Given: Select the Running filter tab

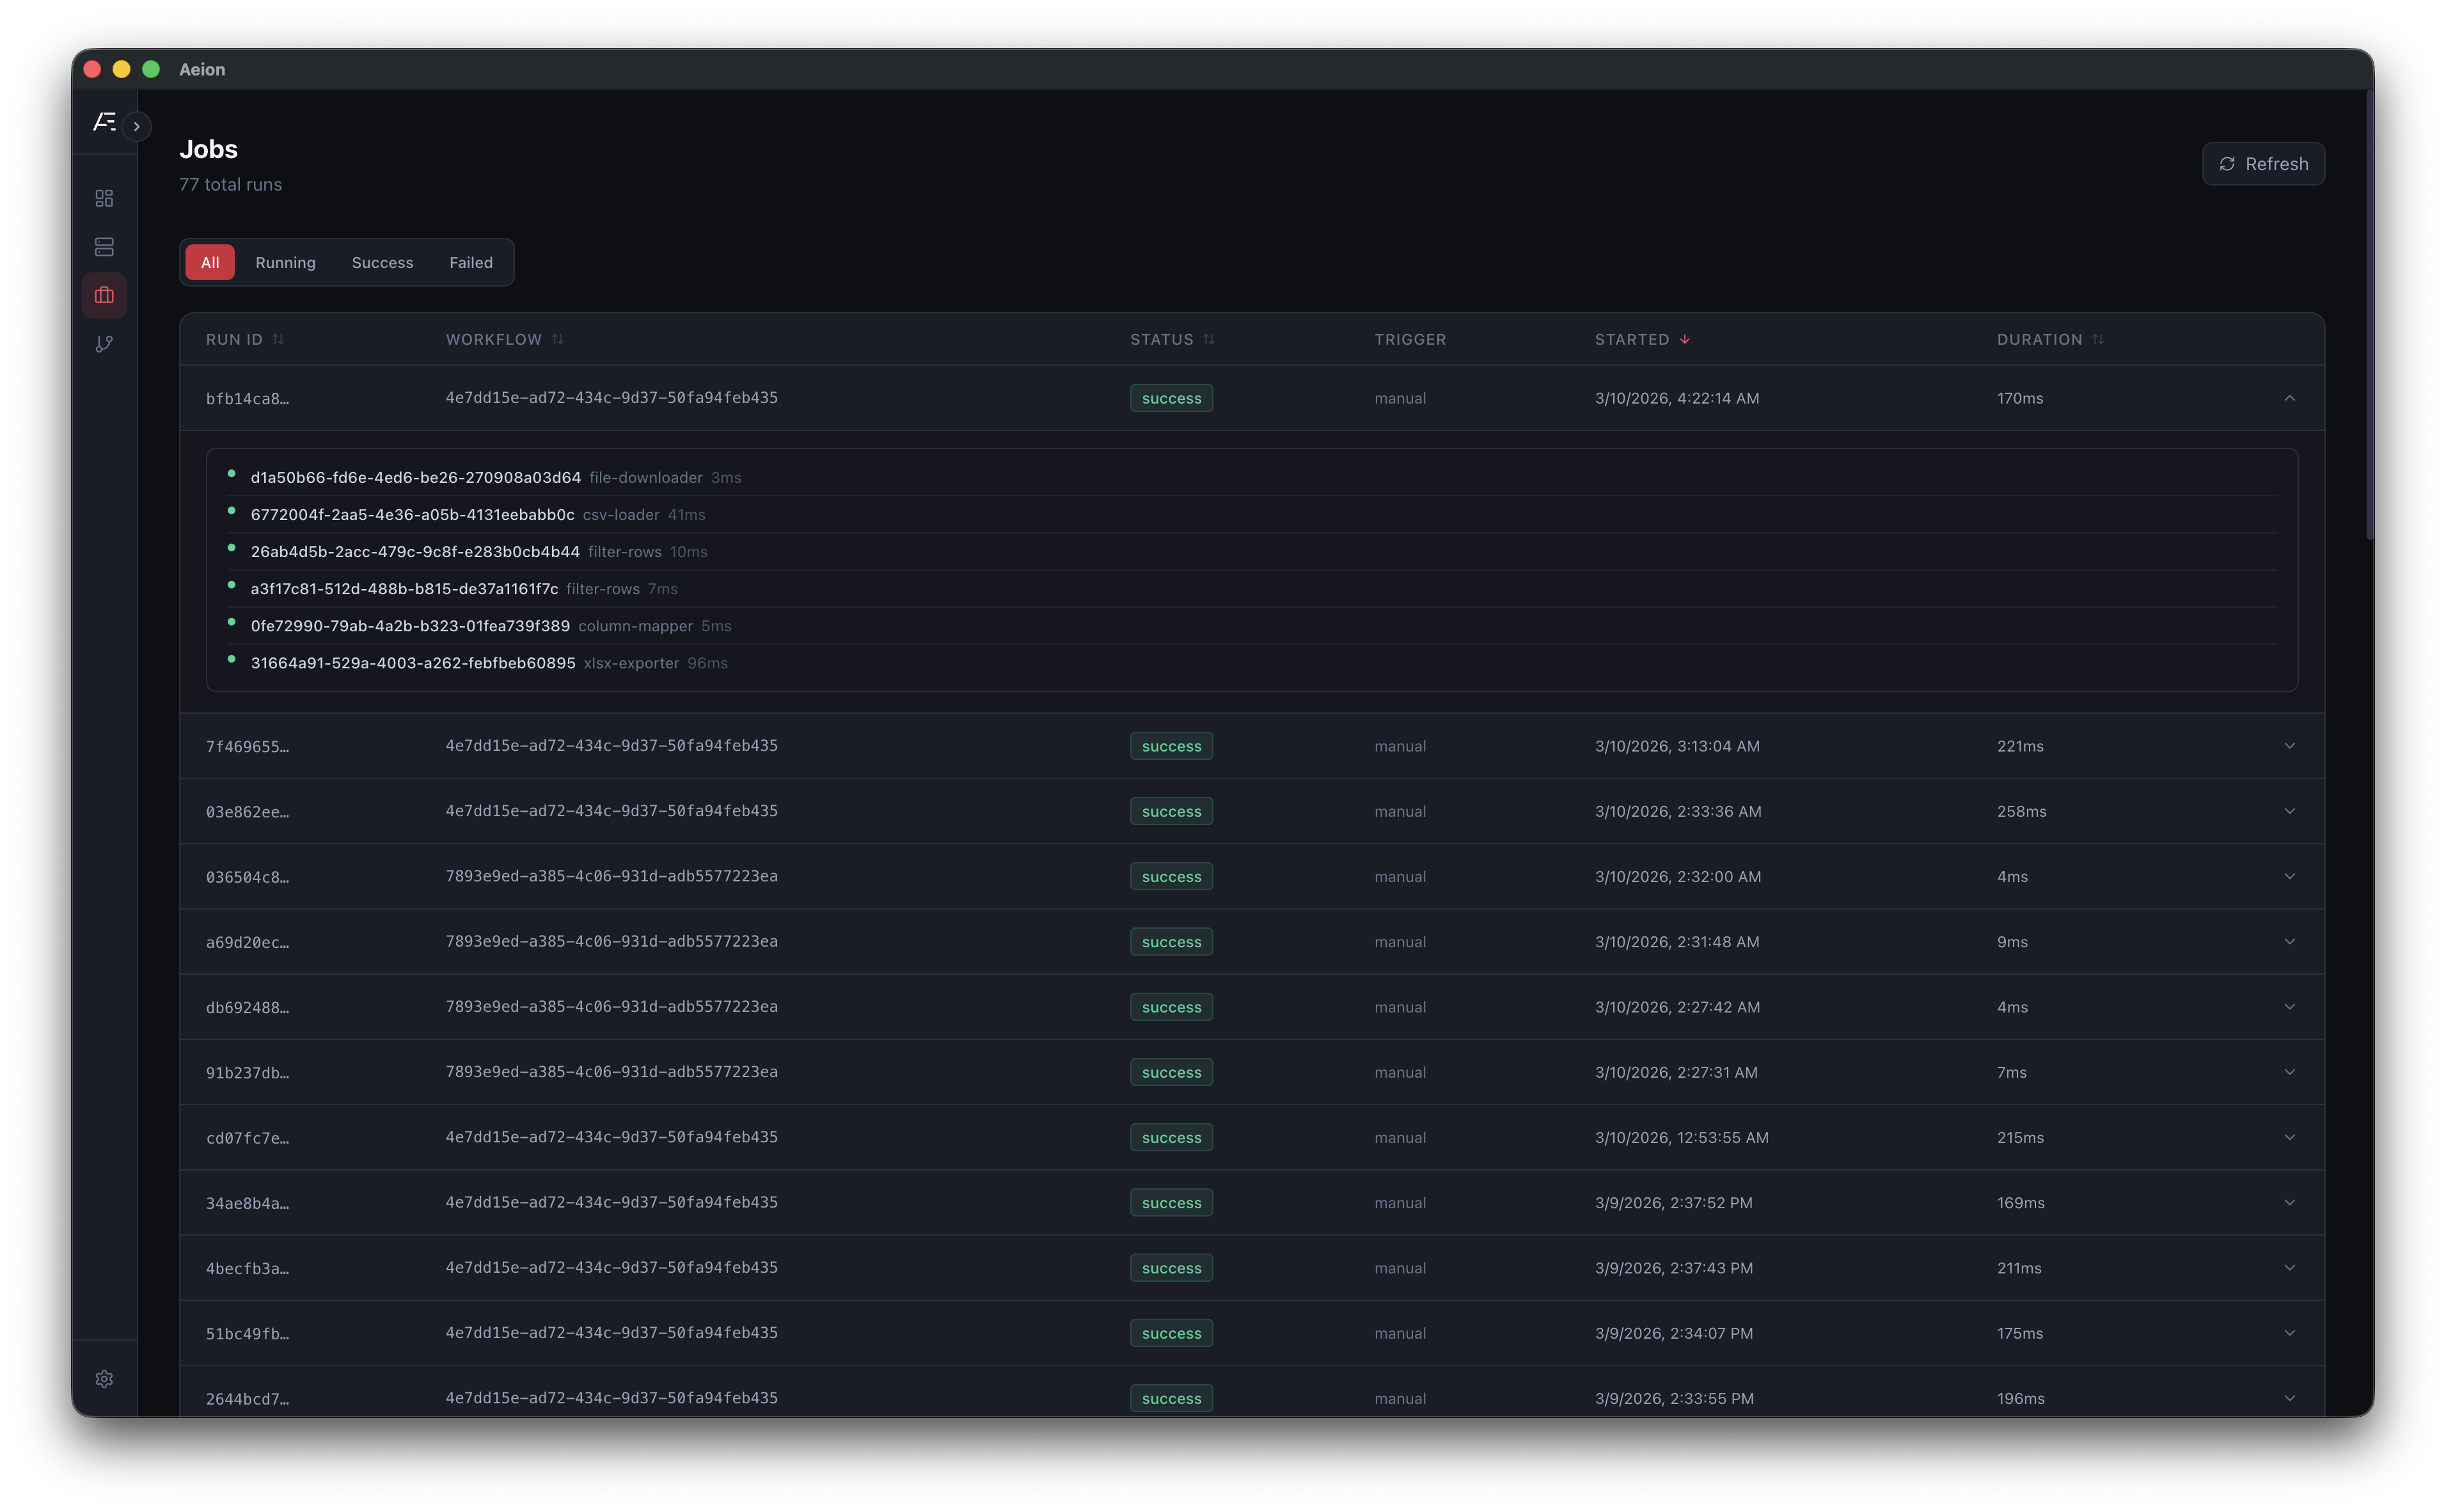Looking at the screenshot, I should [x=285, y=262].
